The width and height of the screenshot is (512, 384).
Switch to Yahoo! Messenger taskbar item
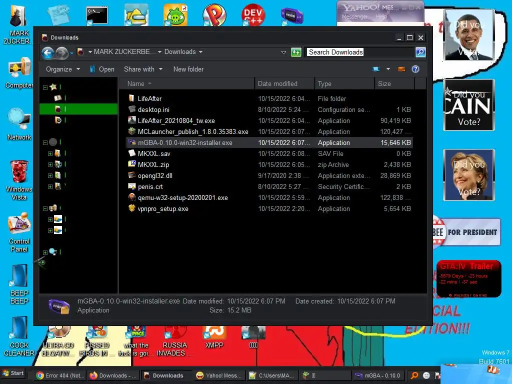click(x=219, y=375)
